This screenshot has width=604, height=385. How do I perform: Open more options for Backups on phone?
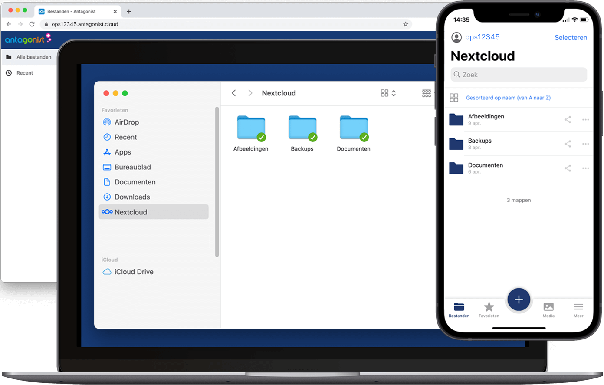pos(585,144)
